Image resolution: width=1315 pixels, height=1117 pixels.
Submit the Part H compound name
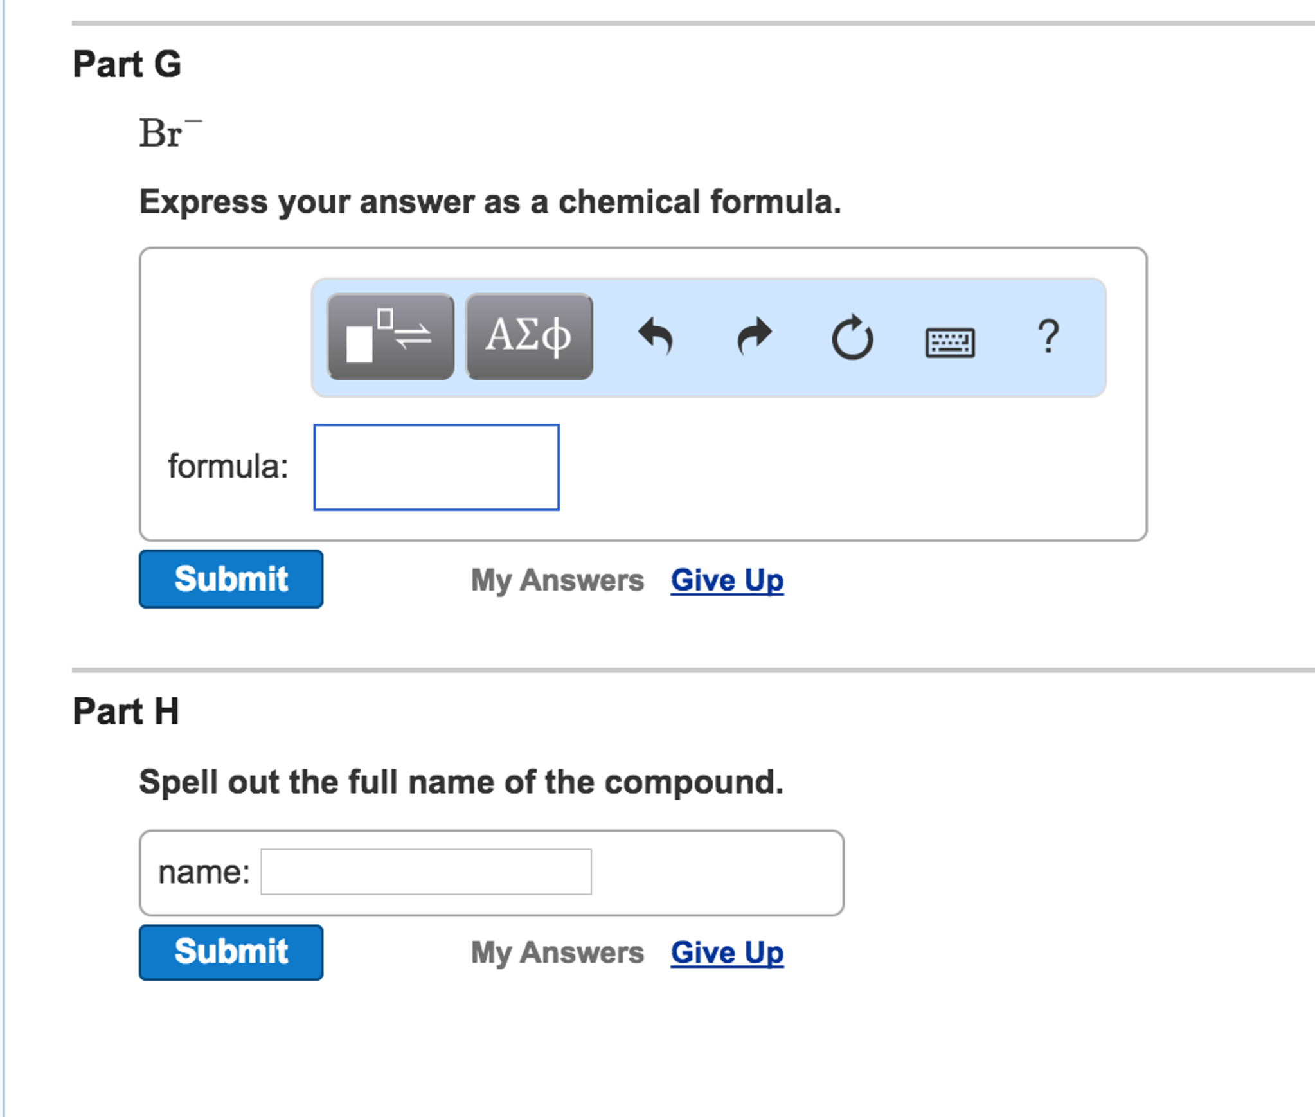[x=230, y=952]
